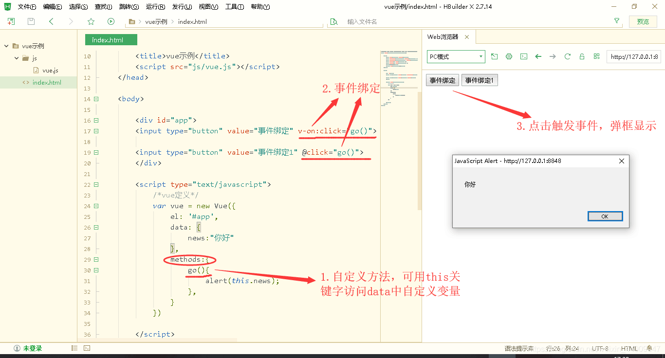
Task: Click 未登录 login link in status bar
Action: 33,348
